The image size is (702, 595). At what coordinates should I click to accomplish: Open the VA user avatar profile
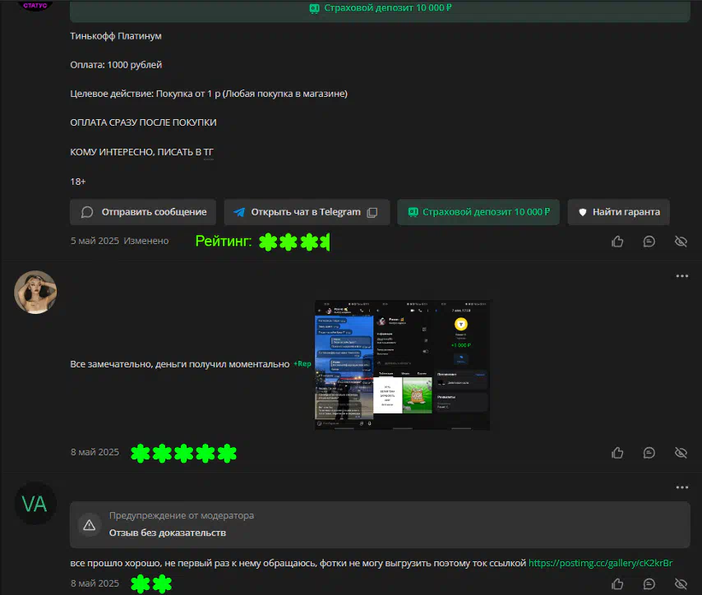click(35, 505)
